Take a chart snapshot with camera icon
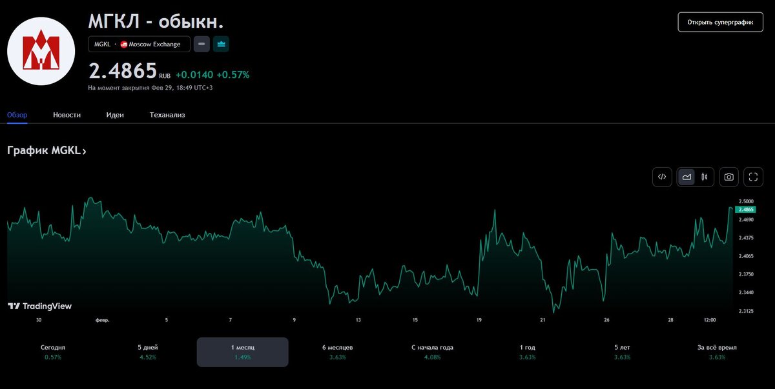775x389 pixels. click(x=727, y=177)
